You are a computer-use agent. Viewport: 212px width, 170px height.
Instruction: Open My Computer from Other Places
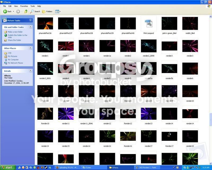click(x=13, y=60)
